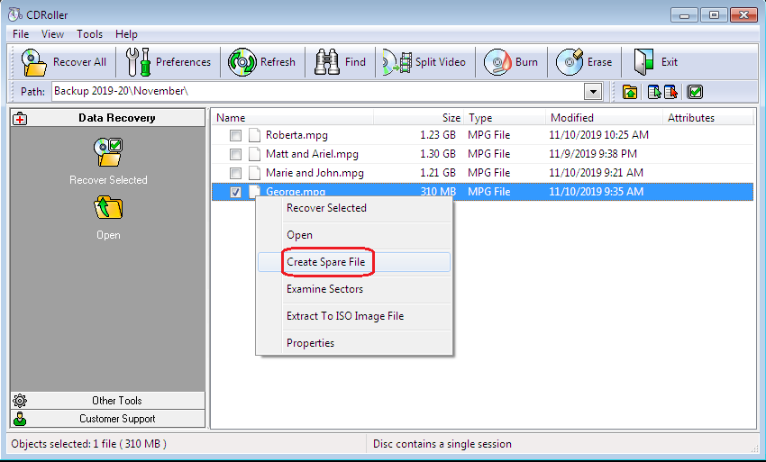
Task: Toggle checkbox mode icon in path bar
Action: point(695,92)
